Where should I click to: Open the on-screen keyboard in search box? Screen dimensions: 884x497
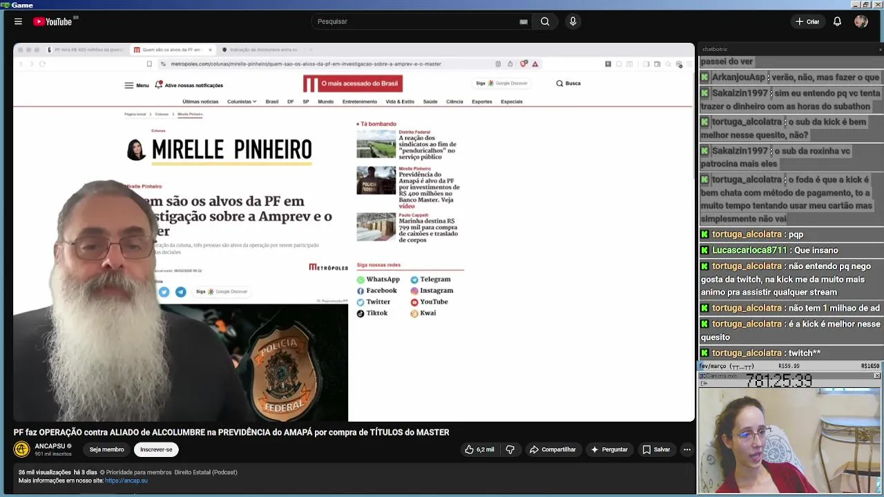coord(523,21)
